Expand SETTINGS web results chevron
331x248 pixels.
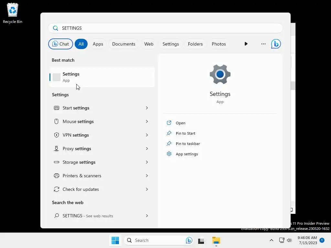(x=147, y=216)
